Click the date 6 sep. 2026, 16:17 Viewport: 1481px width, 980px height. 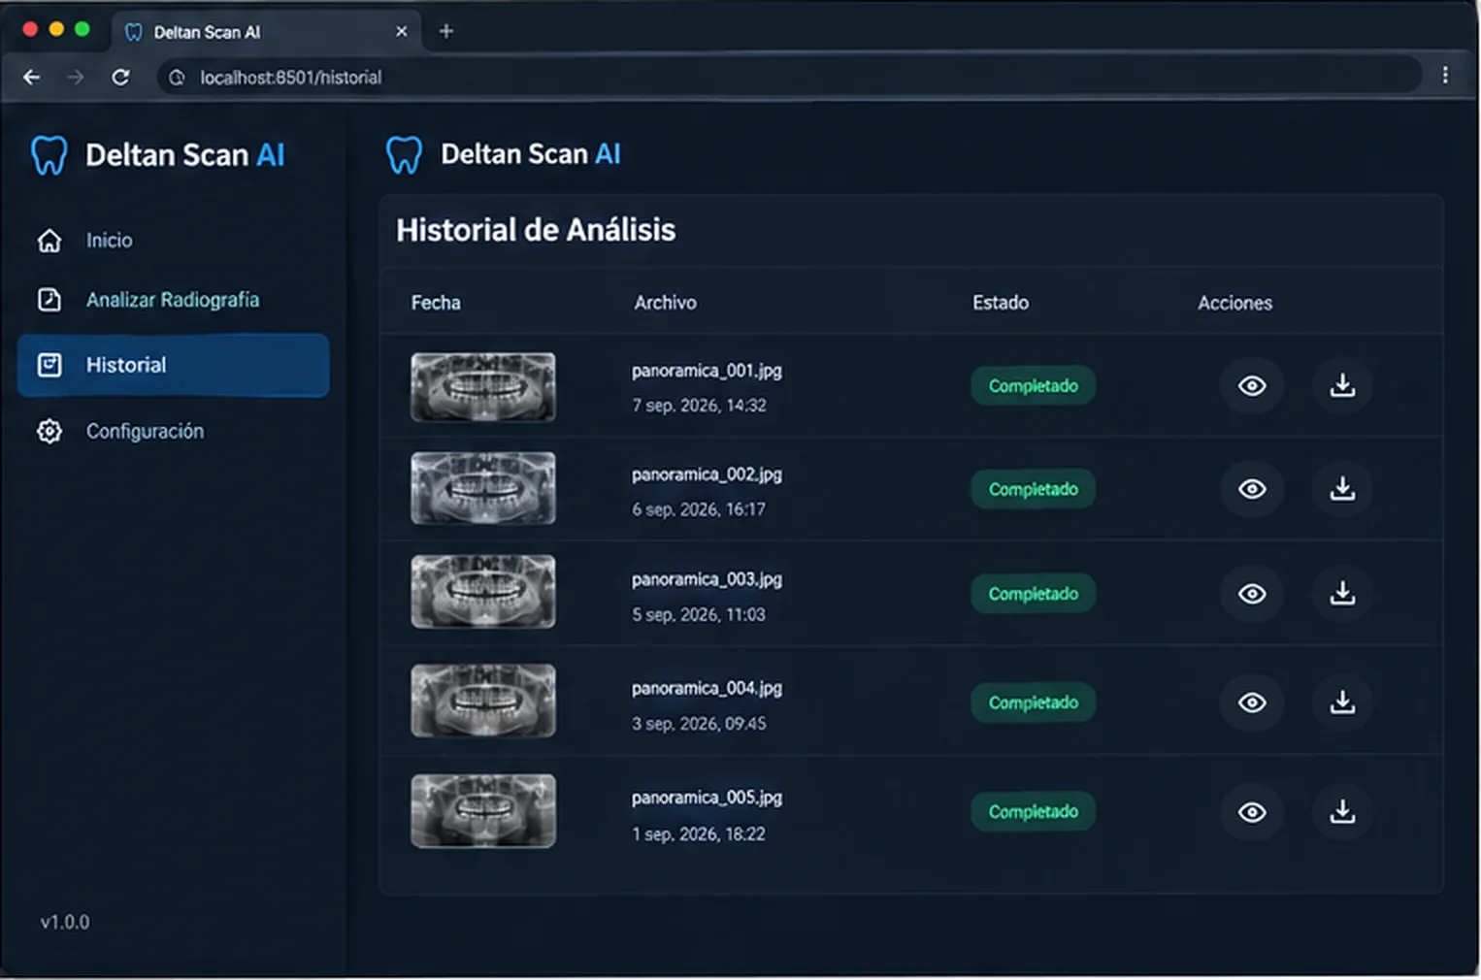(699, 509)
